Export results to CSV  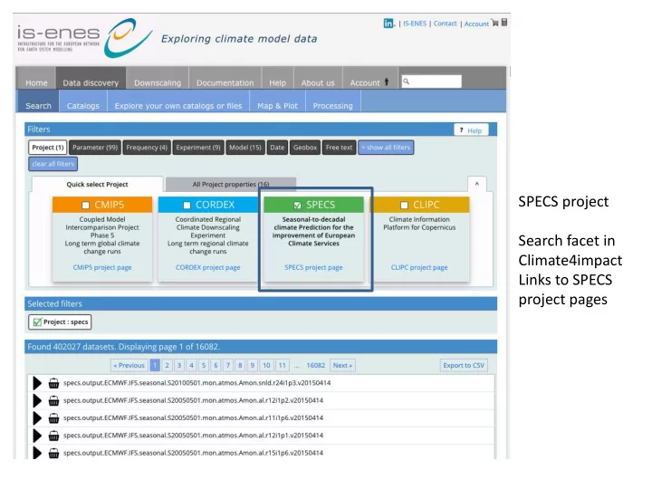464,365
